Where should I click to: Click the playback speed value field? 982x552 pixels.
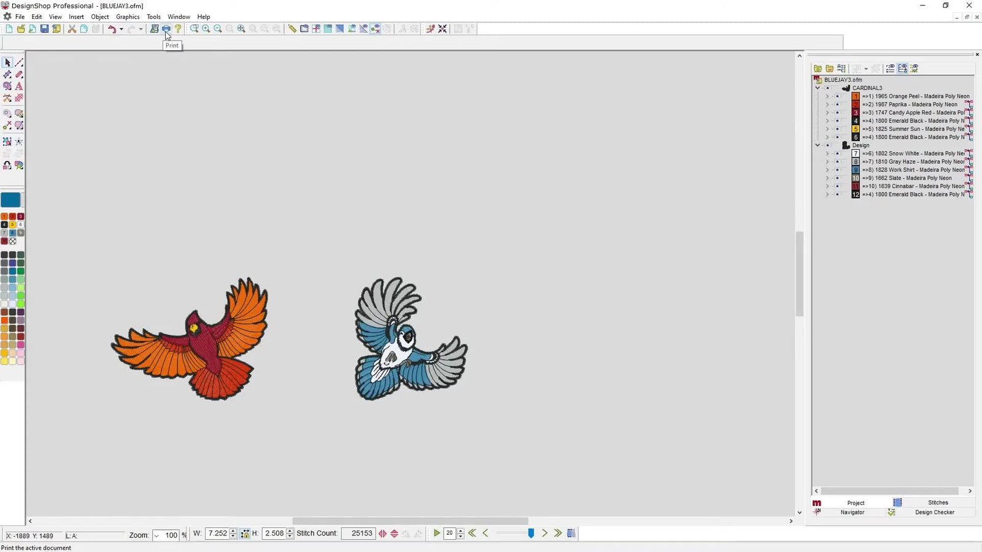coord(450,534)
